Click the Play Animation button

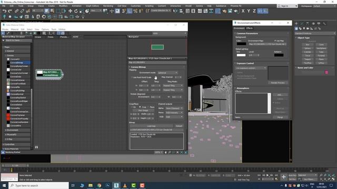pyautogui.click(x=267, y=175)
